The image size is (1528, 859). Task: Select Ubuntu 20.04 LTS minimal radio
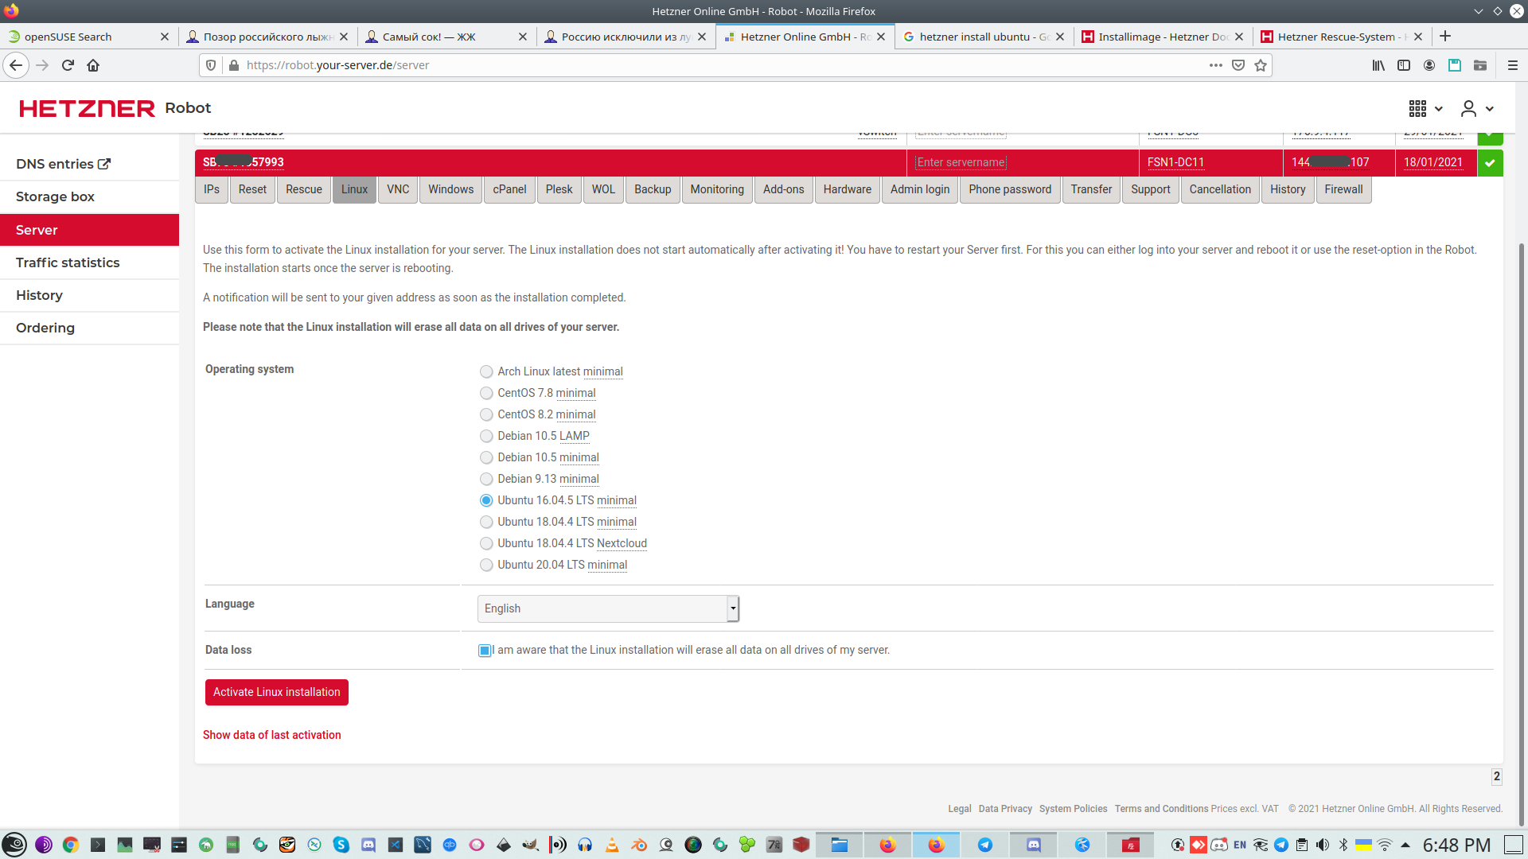coord(486,566)
